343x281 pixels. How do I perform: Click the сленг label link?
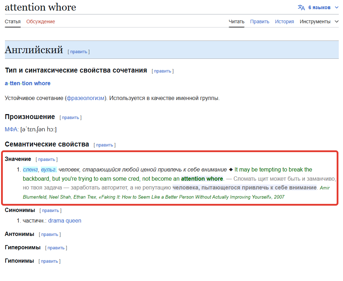point(30,169)
